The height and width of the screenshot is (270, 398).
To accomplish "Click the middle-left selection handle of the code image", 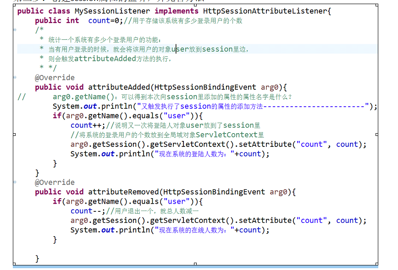I will 14,135.
